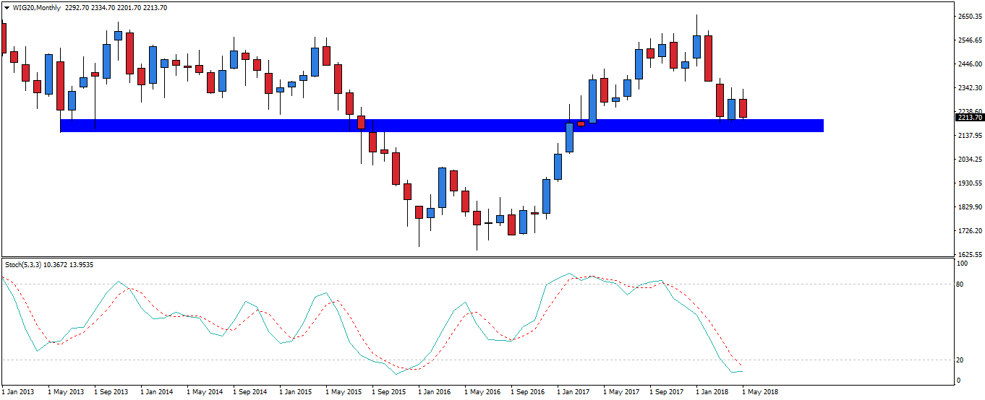Viewport: 985px width, 400px height.
Task: Click the 2034.25 price axis label
Action: 968,159
